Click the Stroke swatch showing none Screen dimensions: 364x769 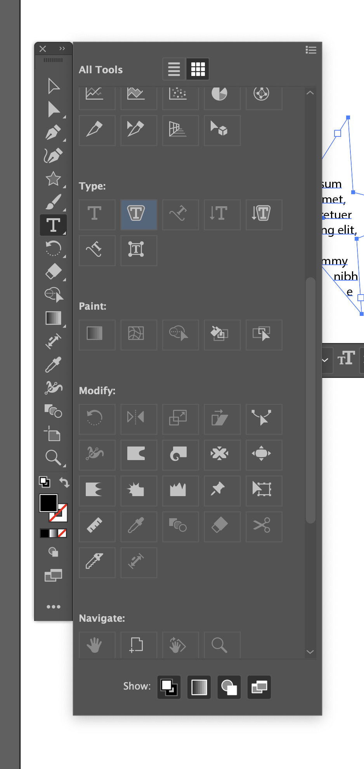point(61,515)
